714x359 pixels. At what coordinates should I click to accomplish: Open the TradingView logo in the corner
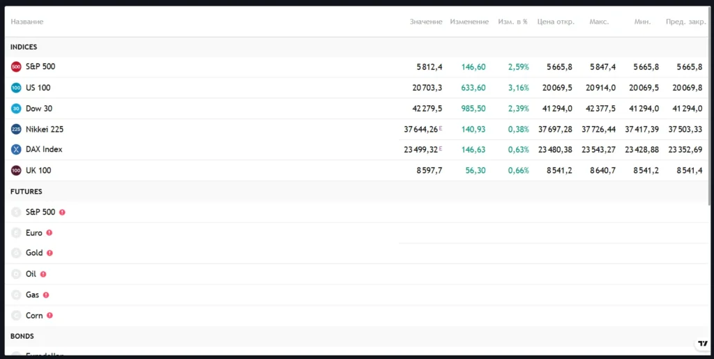click(x=702, y=344)
